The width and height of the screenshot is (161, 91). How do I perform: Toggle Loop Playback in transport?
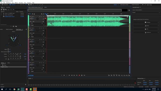click(x=82, y=75)
